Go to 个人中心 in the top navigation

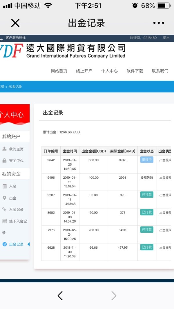109,71
